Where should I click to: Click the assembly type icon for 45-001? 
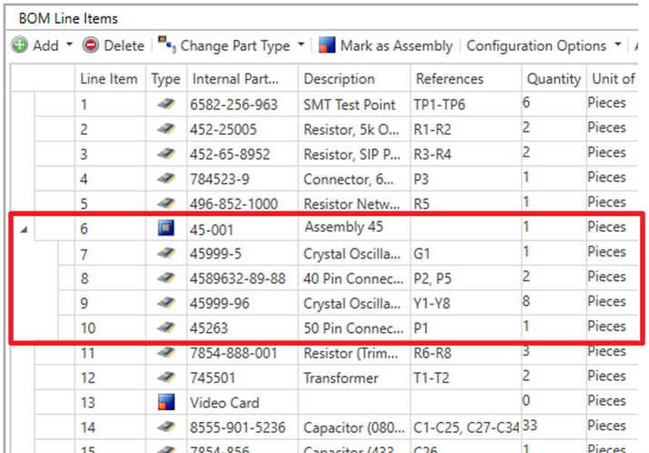point(165,228)
